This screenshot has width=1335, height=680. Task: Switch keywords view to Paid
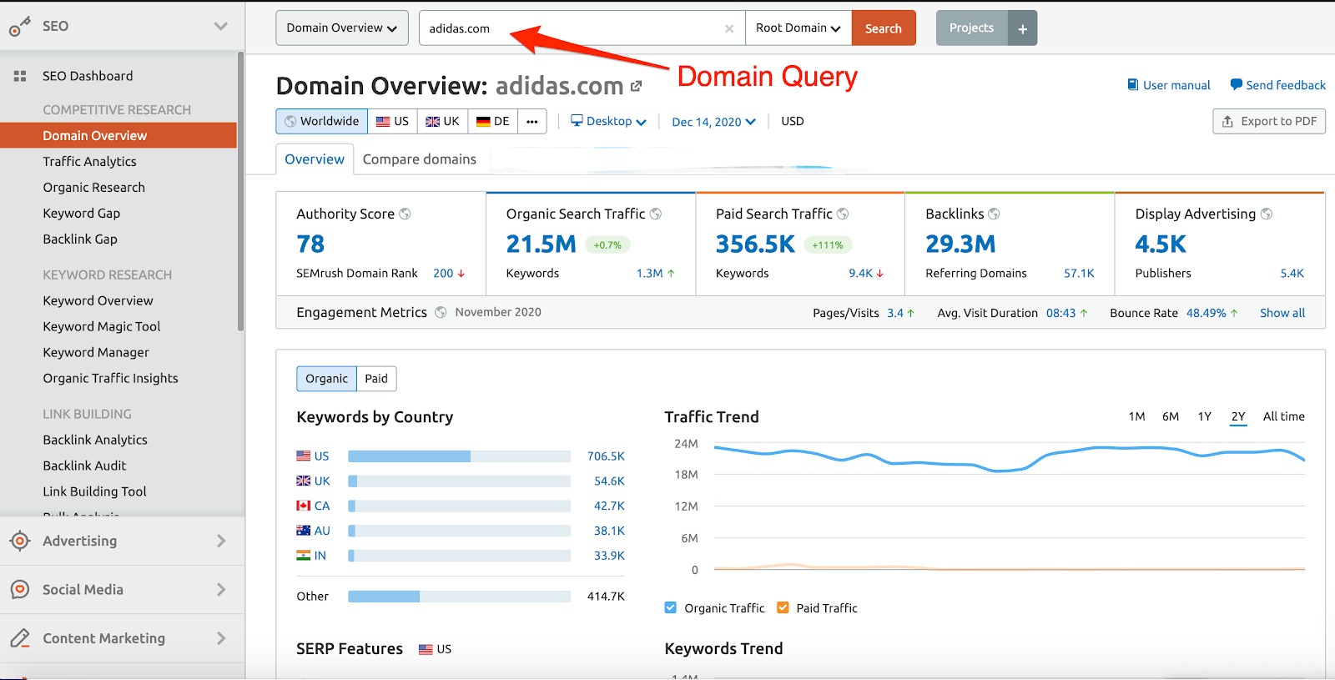tap(376, 379)
